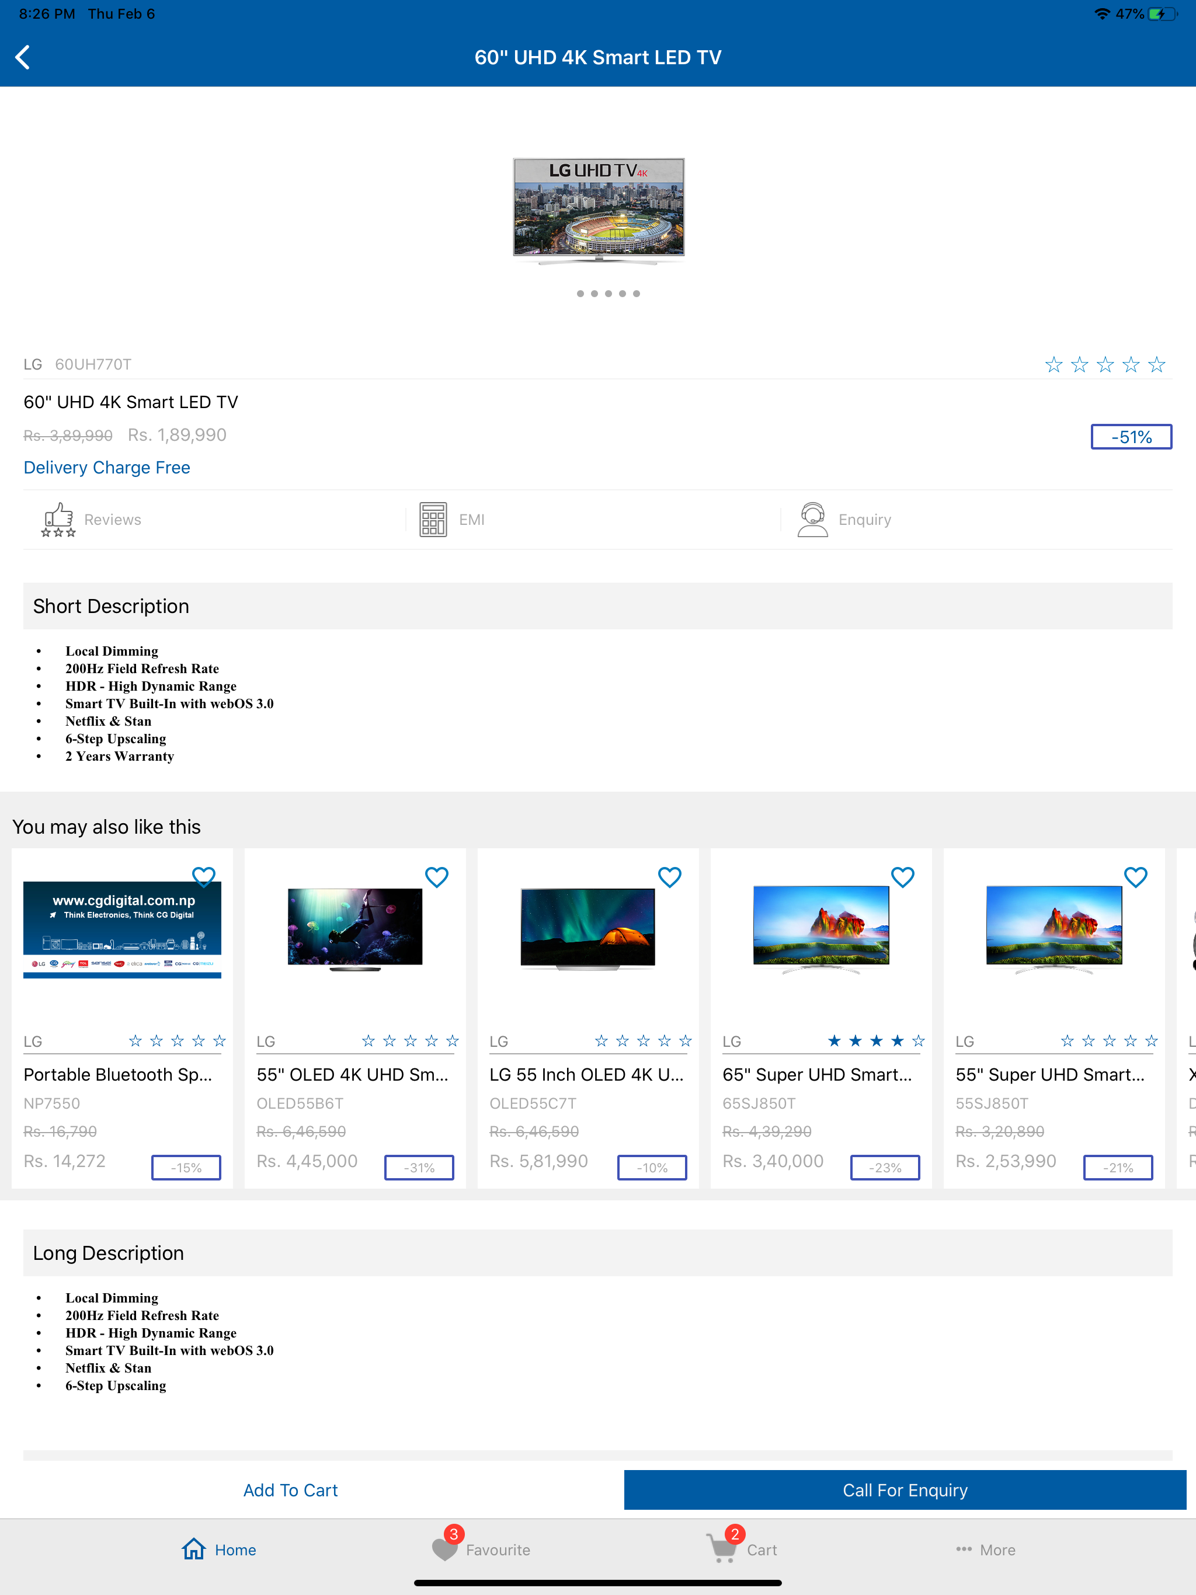1196x1595 pixels.
Task: Tap the More dots icon
Action: pos(964,1549)
